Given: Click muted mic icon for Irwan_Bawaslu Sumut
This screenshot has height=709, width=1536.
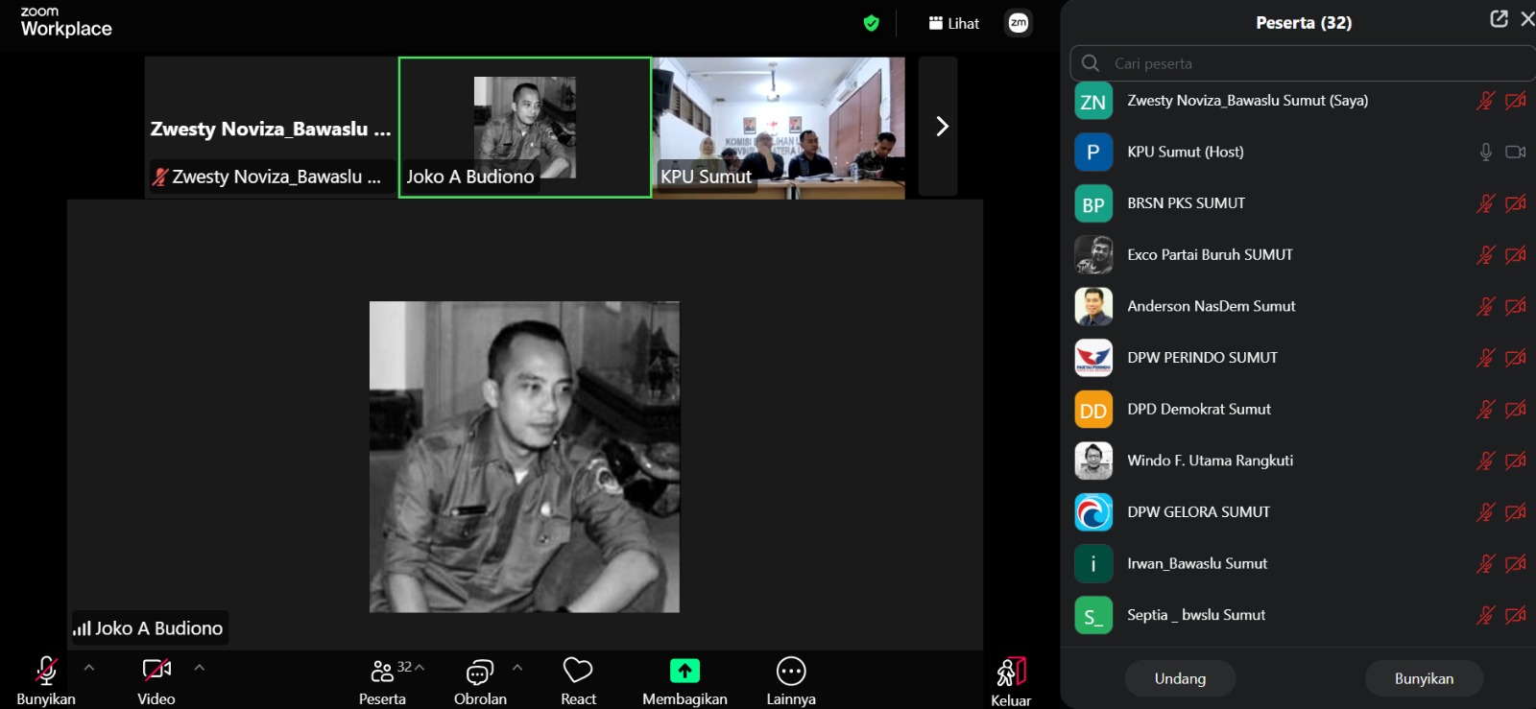Looking at the screenshot, I should coord(1485,564).
